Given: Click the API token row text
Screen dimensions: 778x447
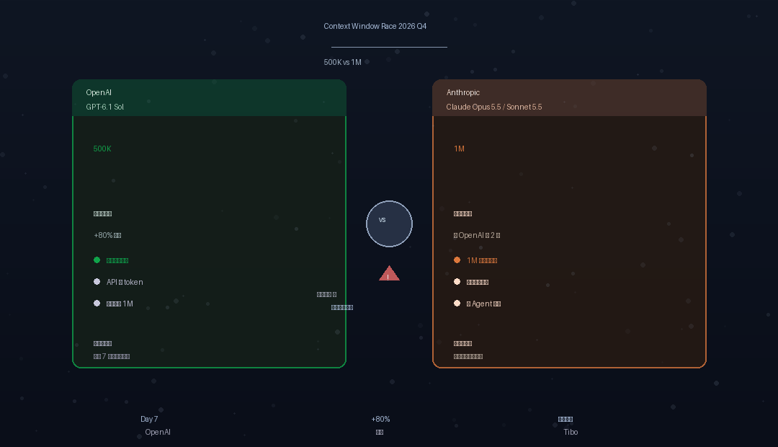Looking at the screenshot, I should pos(125,282).
